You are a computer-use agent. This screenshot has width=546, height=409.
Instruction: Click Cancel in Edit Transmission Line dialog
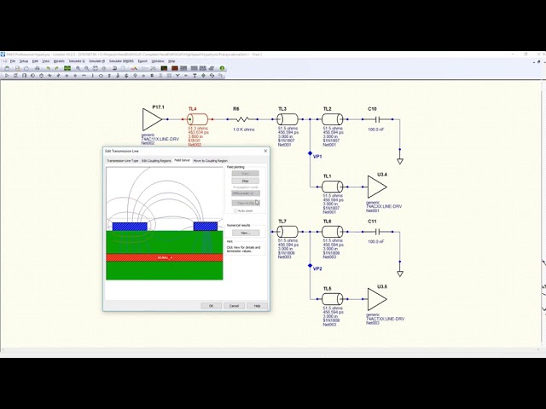pyautogui.click(x=234, y=306)
